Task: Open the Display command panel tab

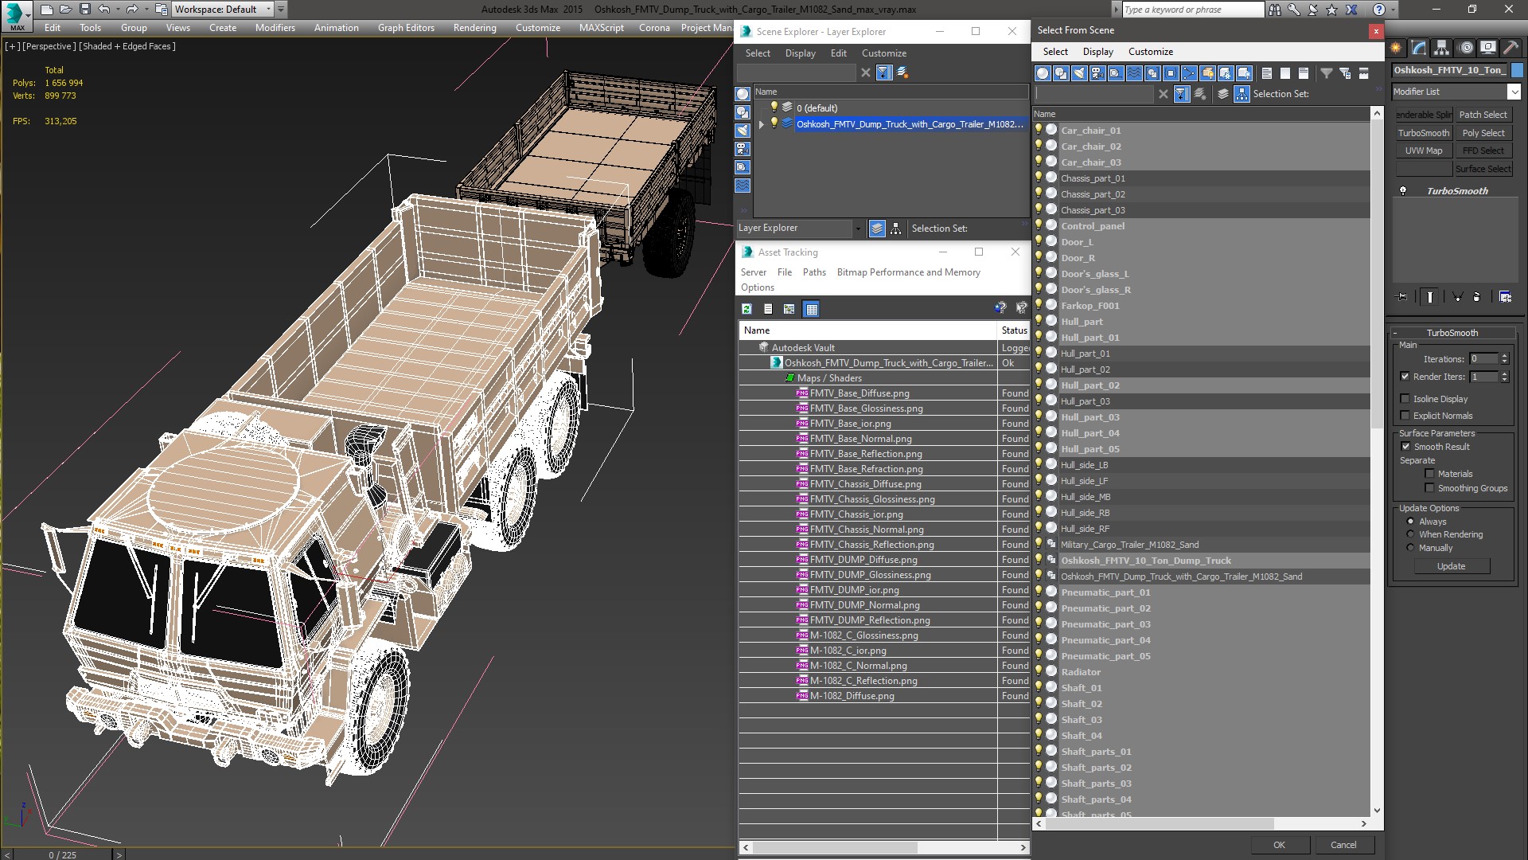Action: [x=1488, y=48]
